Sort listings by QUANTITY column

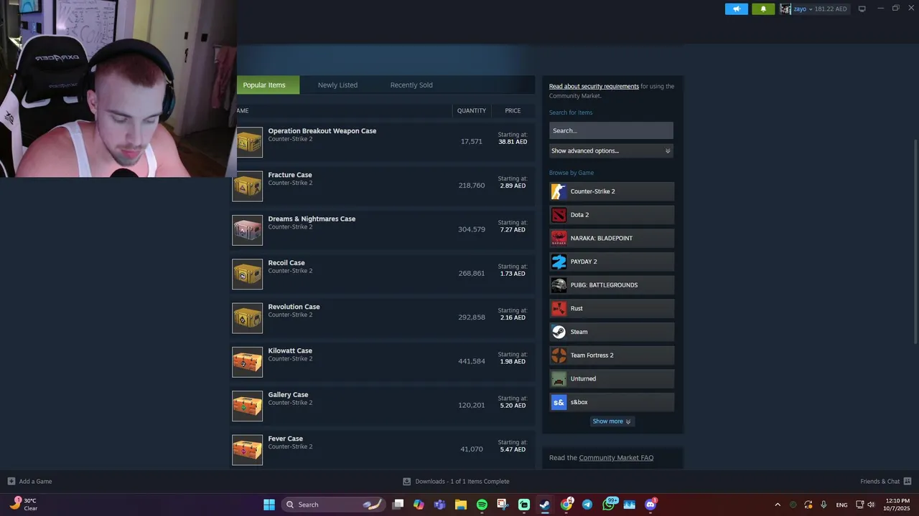[x=472, y=110]
